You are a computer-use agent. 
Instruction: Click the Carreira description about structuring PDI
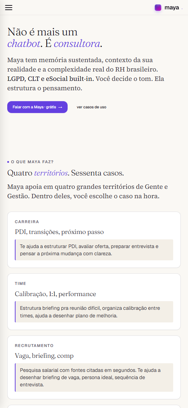(94, 250)
